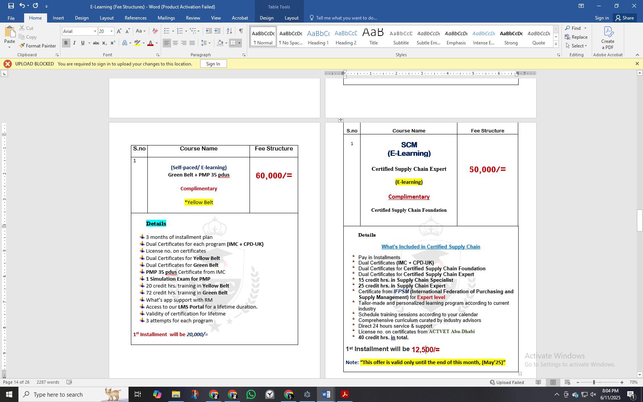The image size is (643, 402).
Task: Click the zoom slider handle
Action: (594, 382)
